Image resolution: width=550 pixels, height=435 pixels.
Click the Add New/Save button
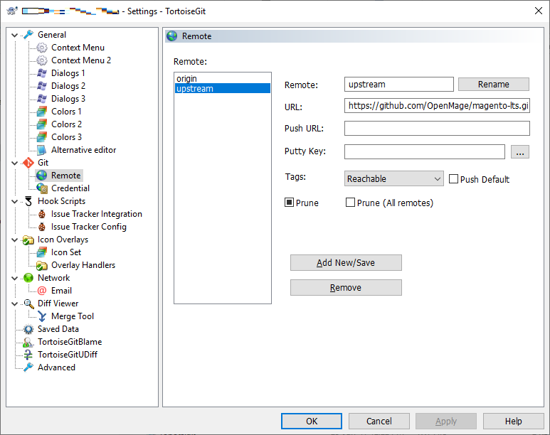click(x=346, y=263)
